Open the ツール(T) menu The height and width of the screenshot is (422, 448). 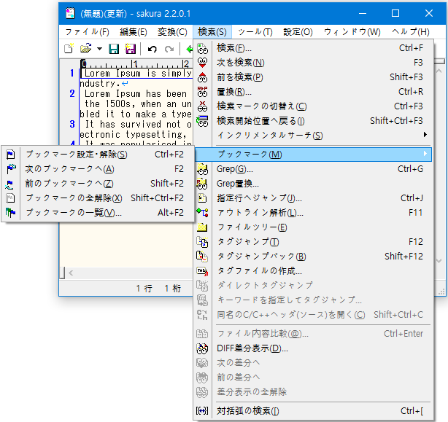255,32
